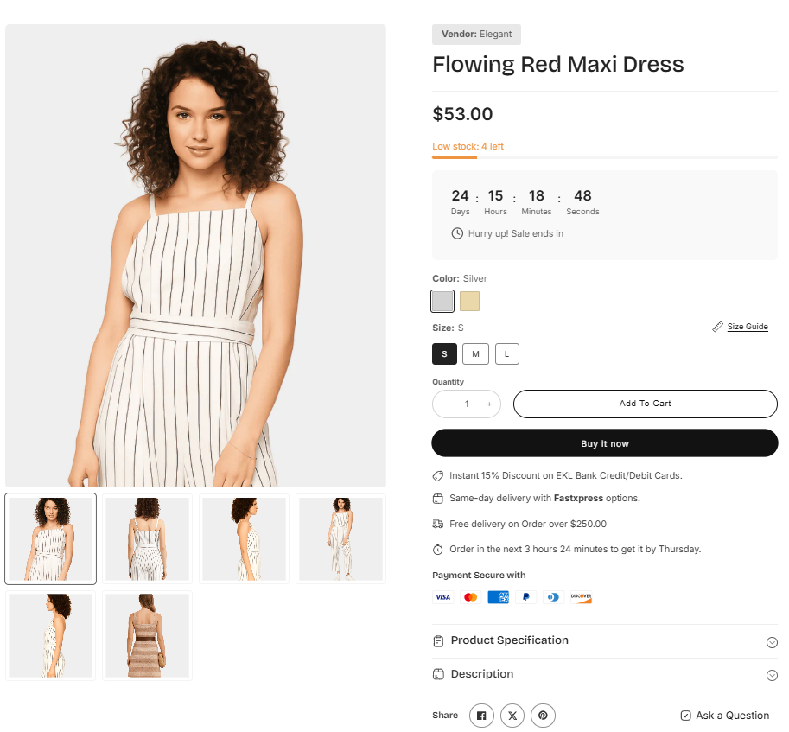
Task: Share product on X (Twitter)
Action: 512,716
